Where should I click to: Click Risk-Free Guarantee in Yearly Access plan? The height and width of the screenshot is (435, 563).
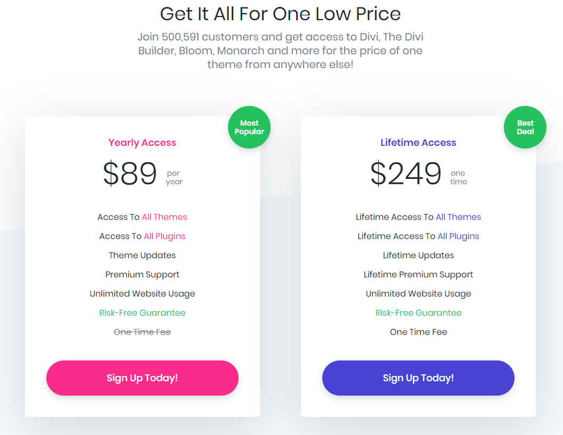[x=142, y=313]
